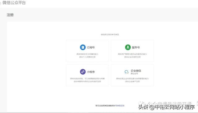
Task: Click the first description line under 企业微信
Action: tap(132, 79)
